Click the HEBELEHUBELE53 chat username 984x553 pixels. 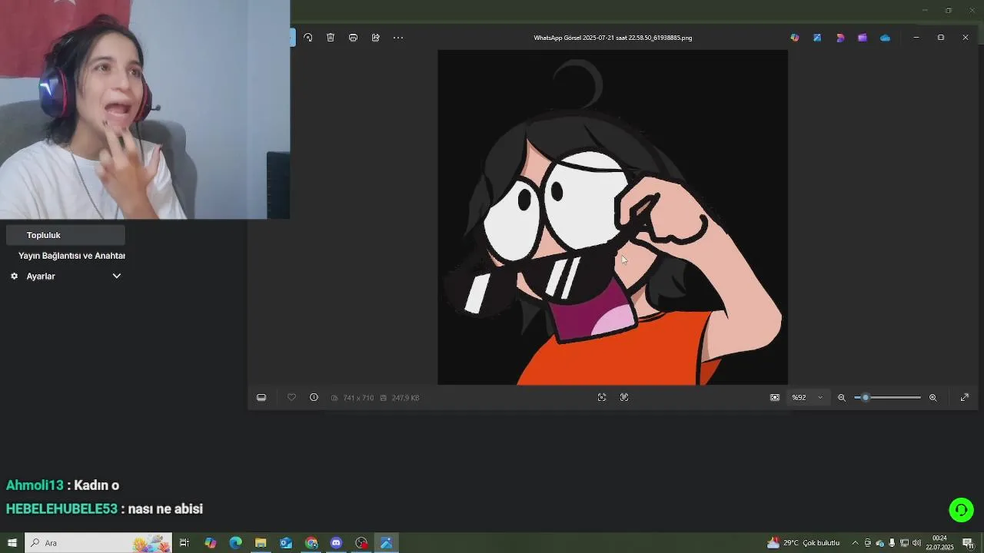pyautogui.click(x=61, y=509)
